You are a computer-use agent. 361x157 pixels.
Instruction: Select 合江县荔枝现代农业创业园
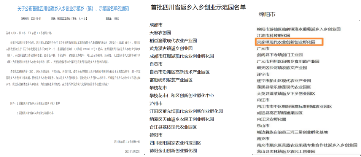[x=175, y=127]
